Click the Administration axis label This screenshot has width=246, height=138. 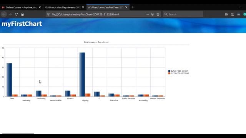coord(56,100)
